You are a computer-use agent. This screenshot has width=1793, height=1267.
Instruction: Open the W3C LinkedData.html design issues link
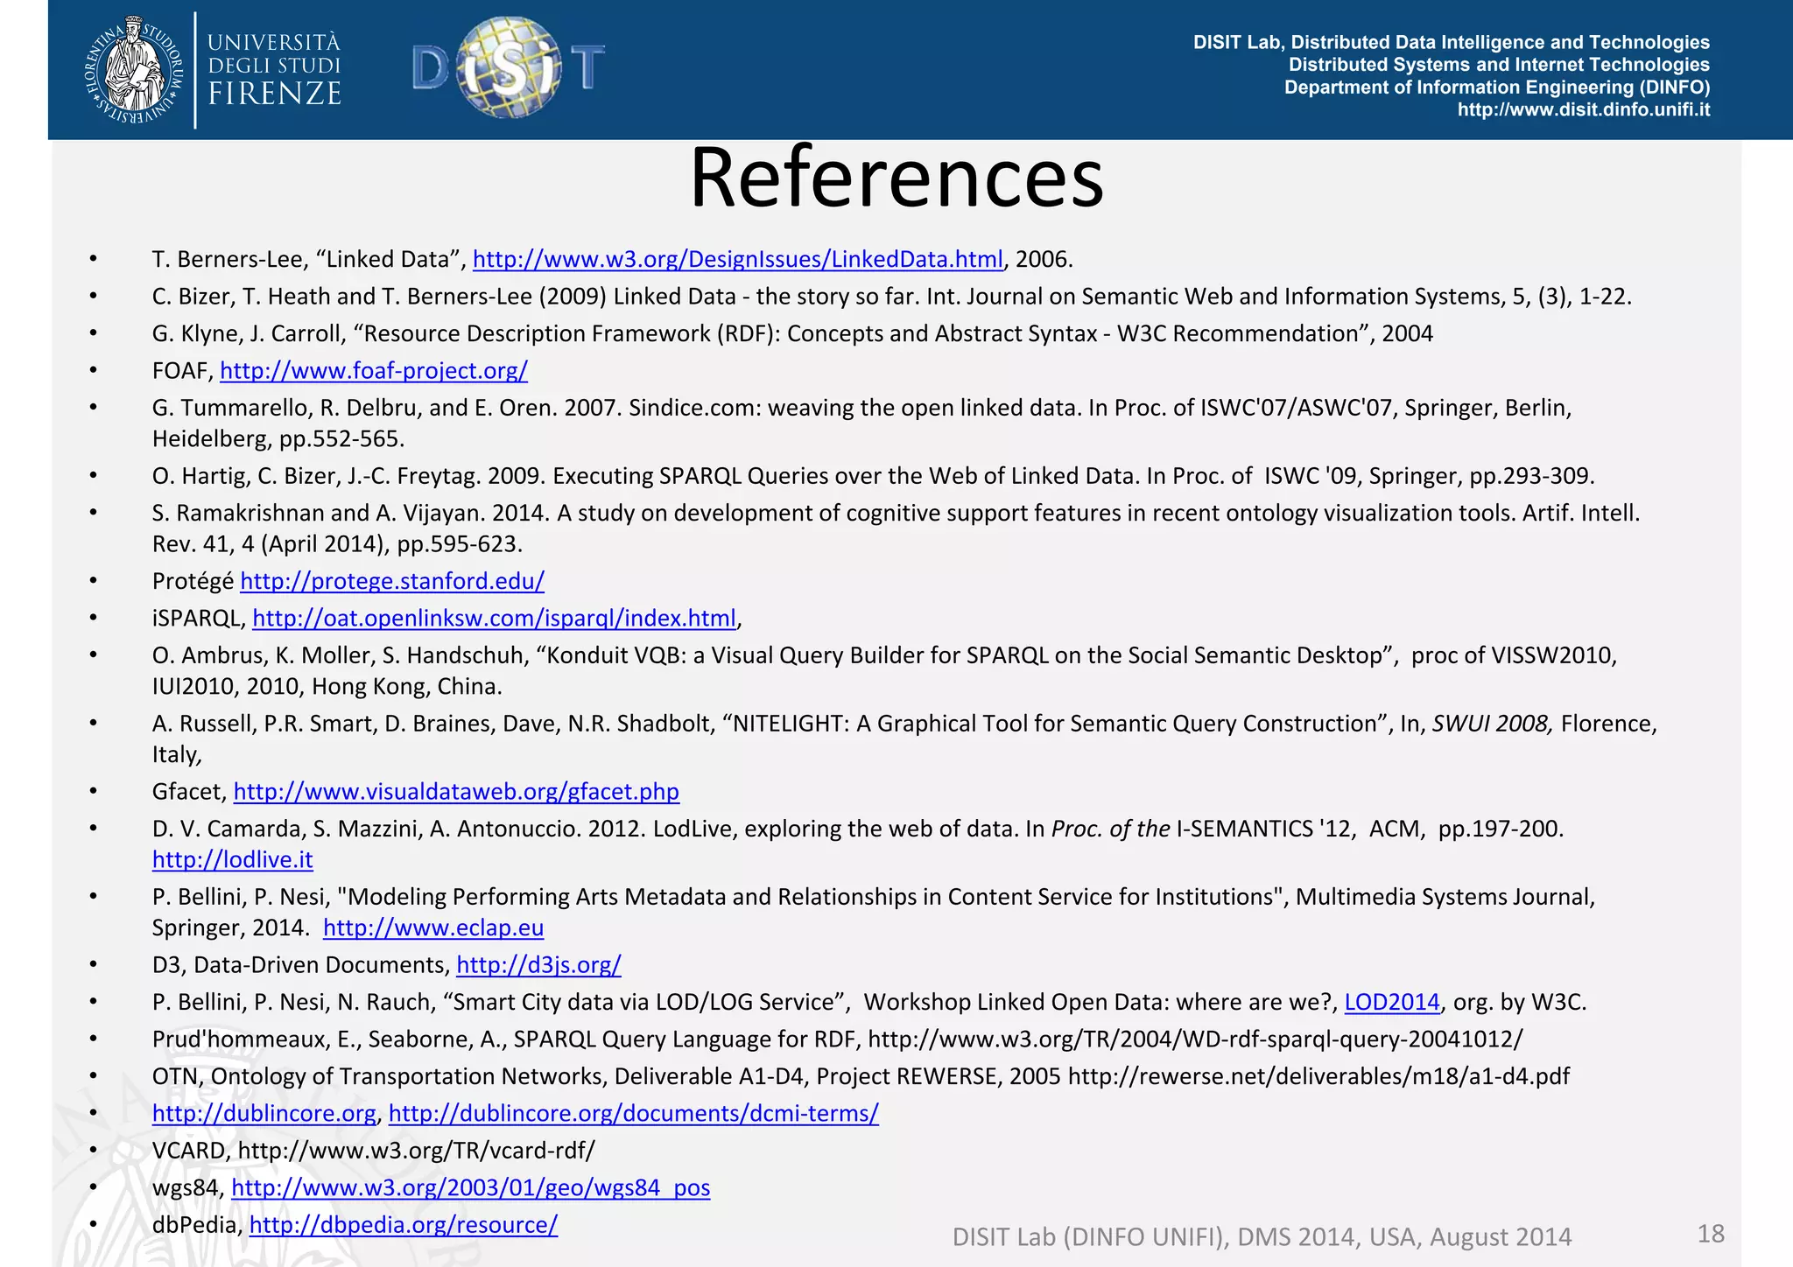738,260
